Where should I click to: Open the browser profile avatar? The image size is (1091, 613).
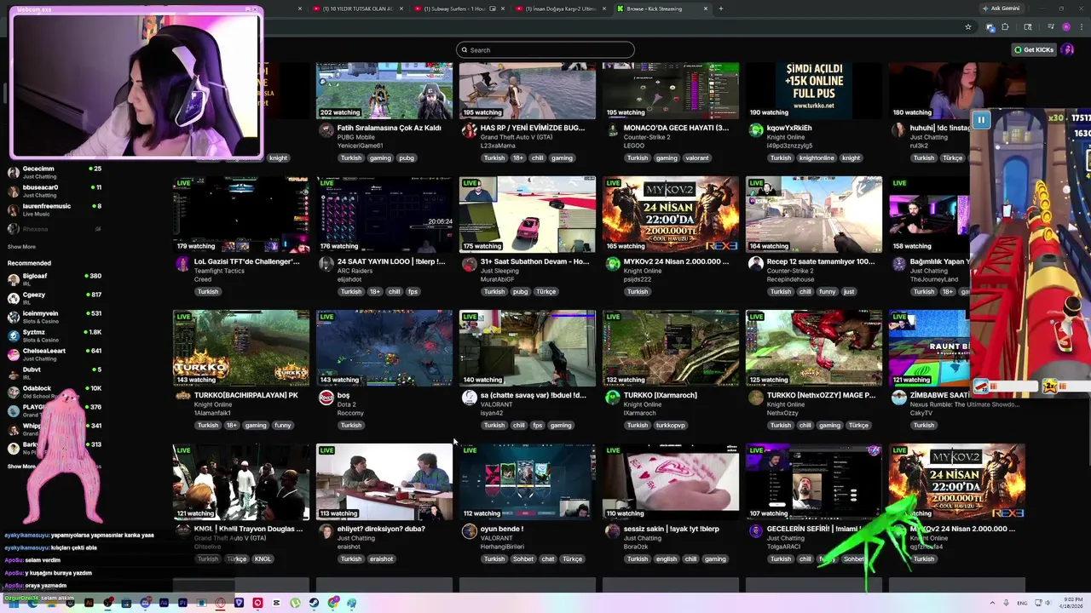click(1066, 27)
